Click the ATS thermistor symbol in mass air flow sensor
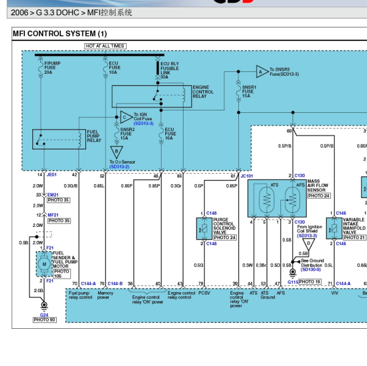This screenshot has height=366, width=367. 266,199
